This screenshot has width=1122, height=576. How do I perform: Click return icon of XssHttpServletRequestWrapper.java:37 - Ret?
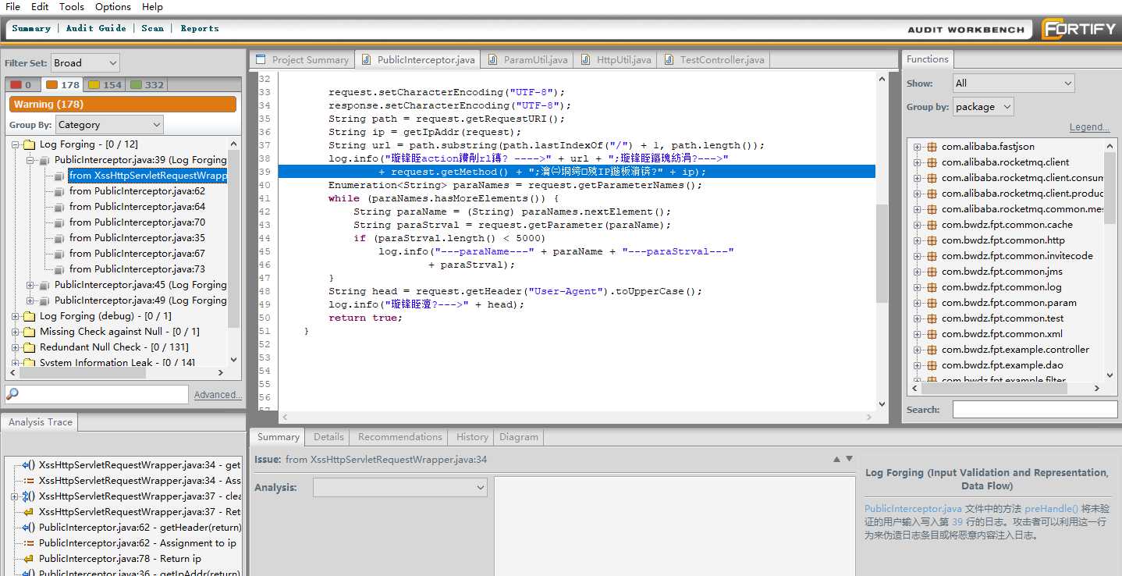pyautogui.click(x=29, y=512)
